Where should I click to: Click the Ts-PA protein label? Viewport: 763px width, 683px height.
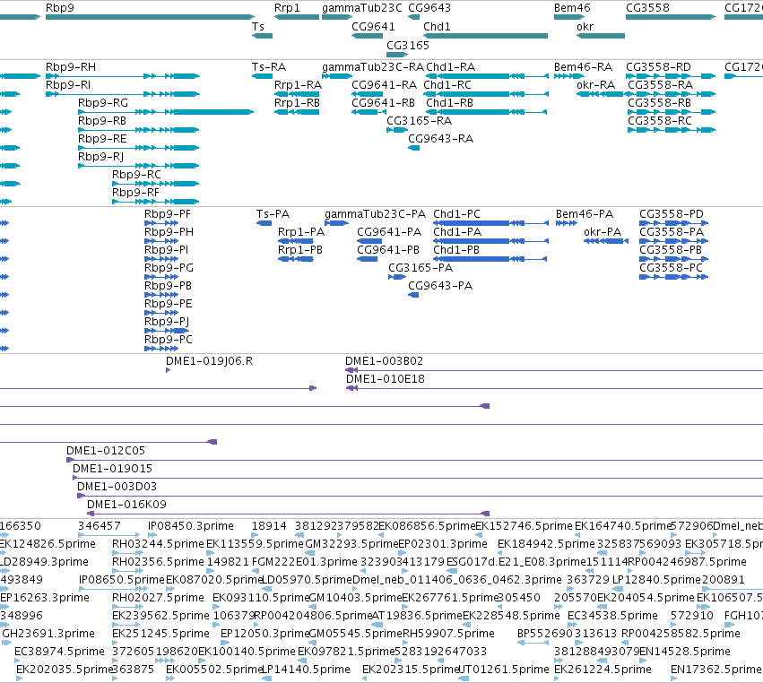pyautogui.click(x=273, y=213)
